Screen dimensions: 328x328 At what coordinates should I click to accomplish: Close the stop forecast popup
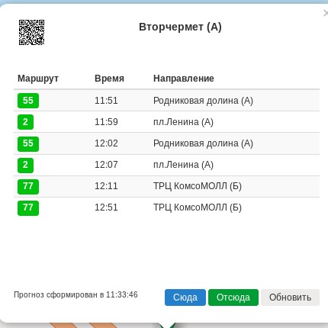[325, 13]
